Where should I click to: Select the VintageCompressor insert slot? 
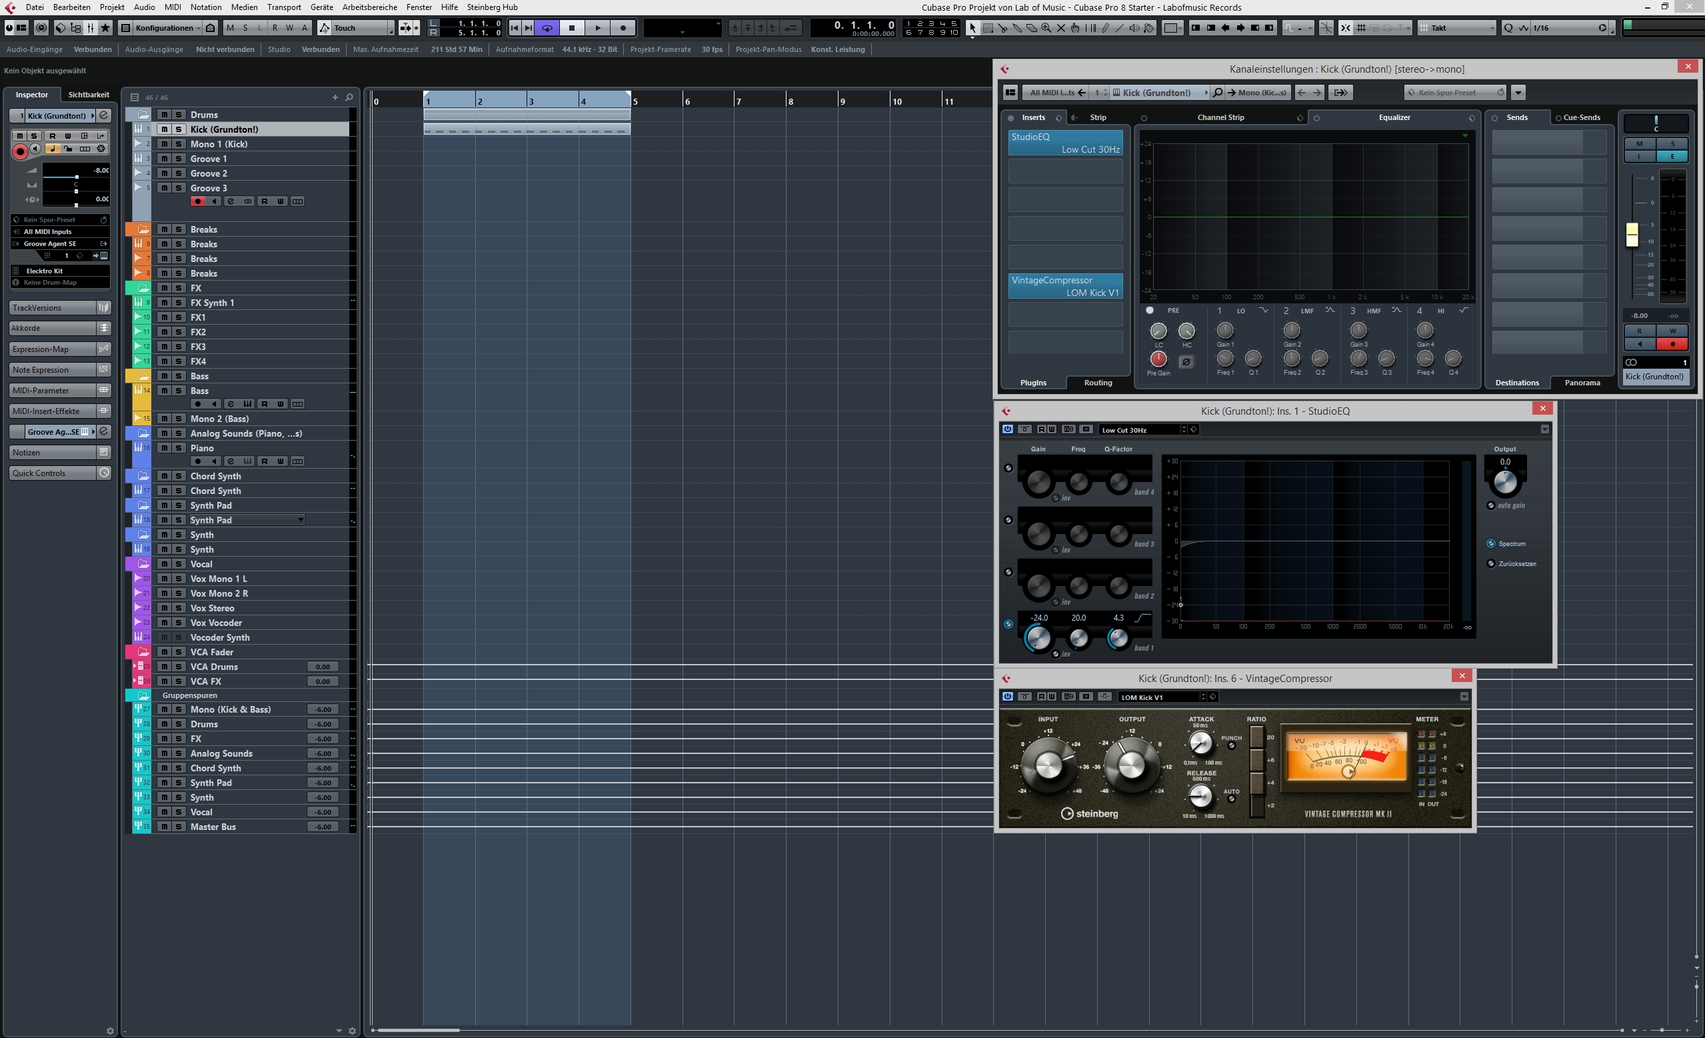1065,286
